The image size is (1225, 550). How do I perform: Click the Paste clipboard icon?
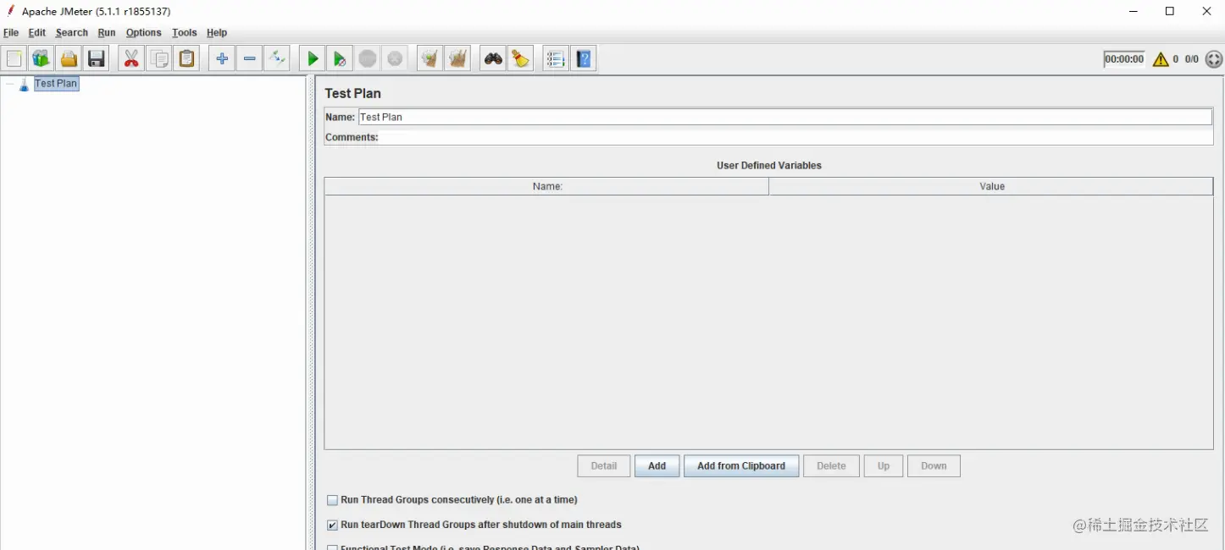[187, 58]
